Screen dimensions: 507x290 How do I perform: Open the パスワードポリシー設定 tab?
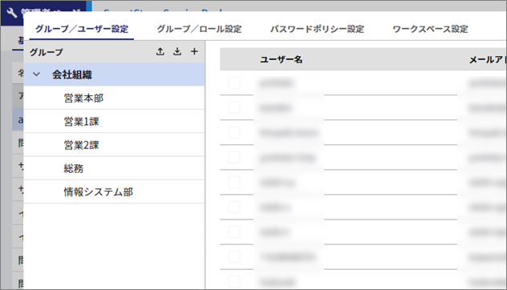(317, 29)
